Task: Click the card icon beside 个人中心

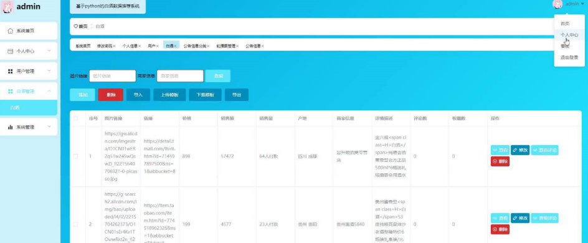Action: [11, 51]
